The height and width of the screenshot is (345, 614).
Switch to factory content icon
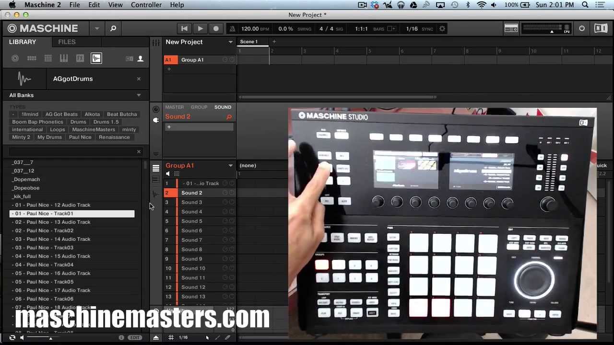(130, 58)
